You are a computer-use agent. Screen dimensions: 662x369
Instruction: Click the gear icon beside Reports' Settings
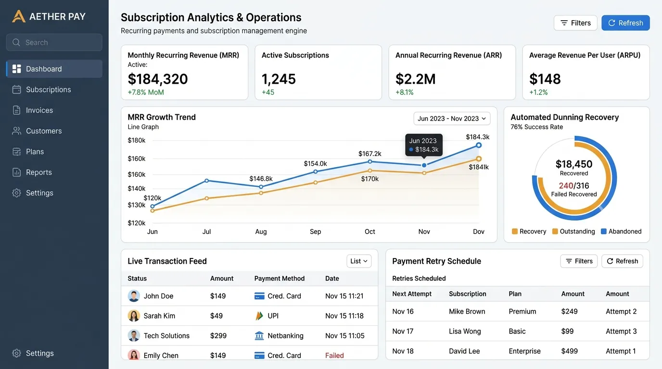[17, 193]
